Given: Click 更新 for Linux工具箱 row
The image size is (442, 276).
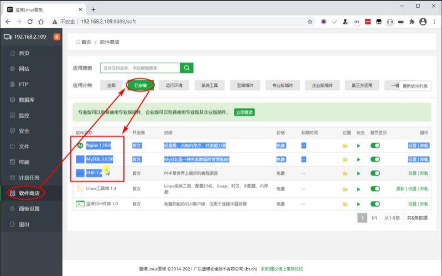Looking at the screenshot, I should click(x=400, y=189).
